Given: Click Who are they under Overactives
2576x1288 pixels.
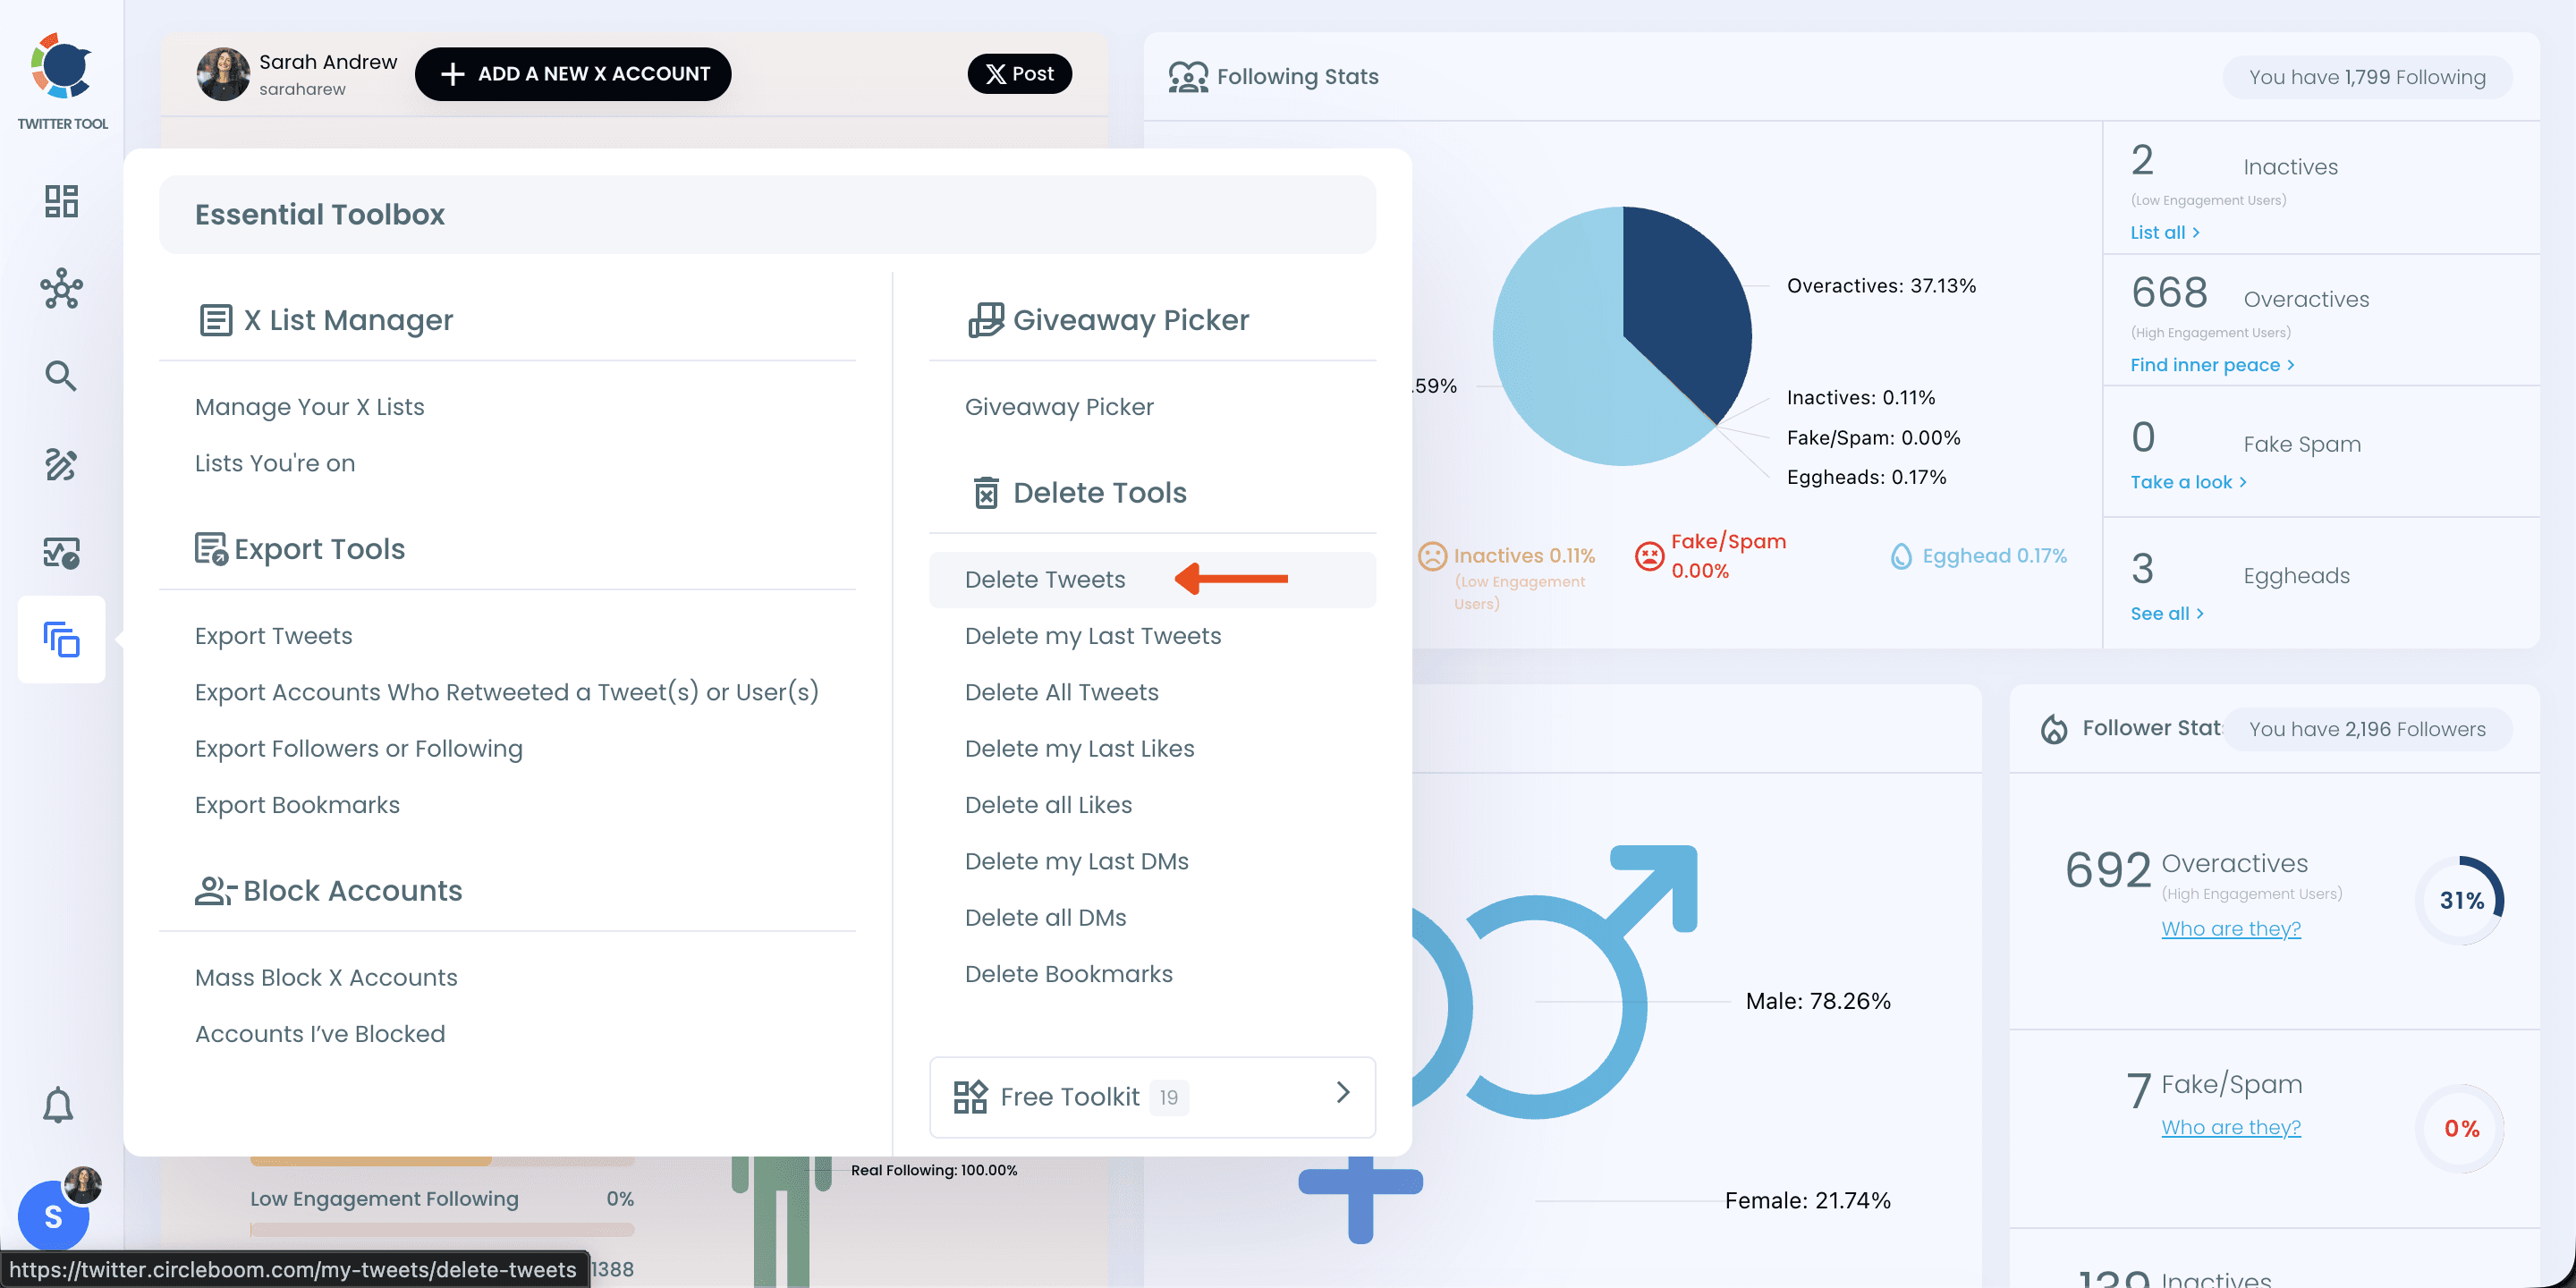Looking at the screenshot, I should 2231,929.
